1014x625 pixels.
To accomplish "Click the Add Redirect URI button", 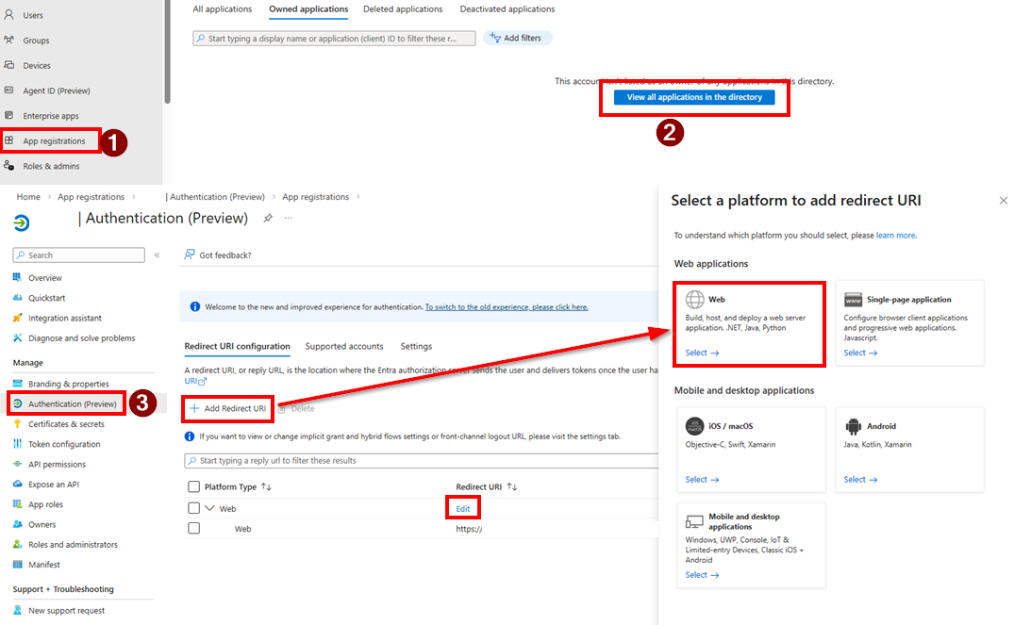I will tap(227, 408).
